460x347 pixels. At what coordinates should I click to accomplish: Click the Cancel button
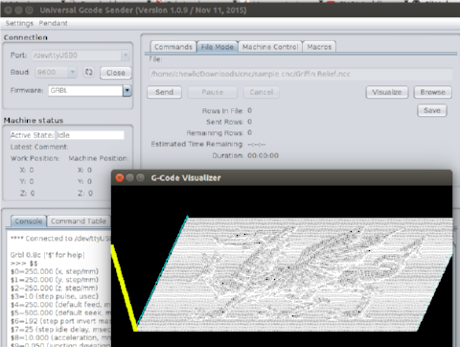[x=262, y=92]
